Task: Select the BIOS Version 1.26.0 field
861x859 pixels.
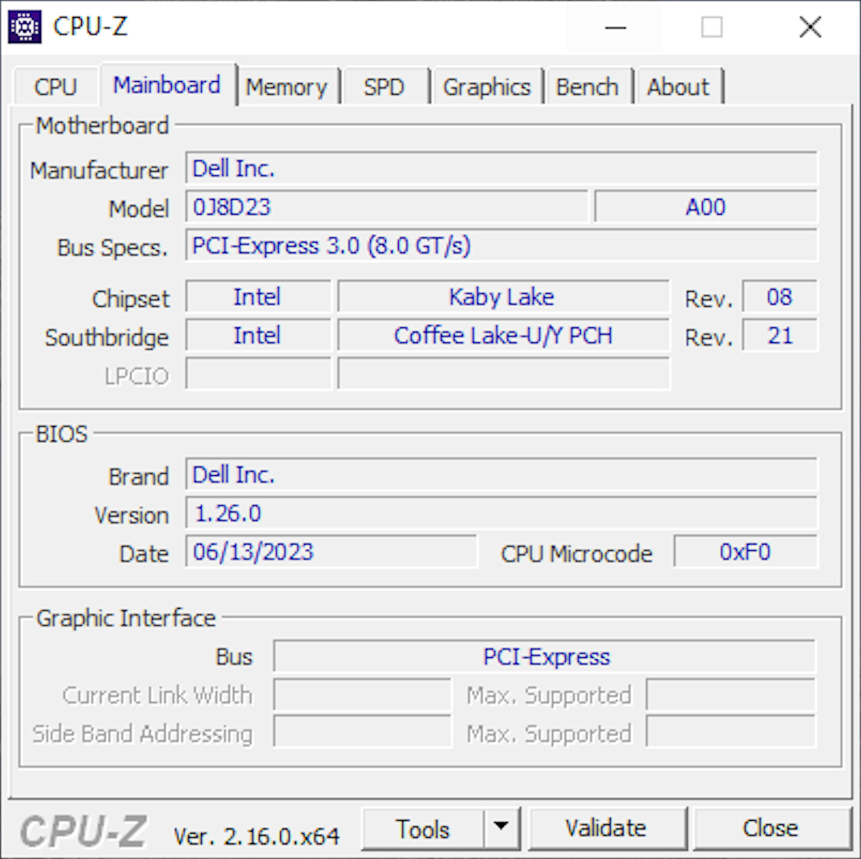Action: click(501, 513)
